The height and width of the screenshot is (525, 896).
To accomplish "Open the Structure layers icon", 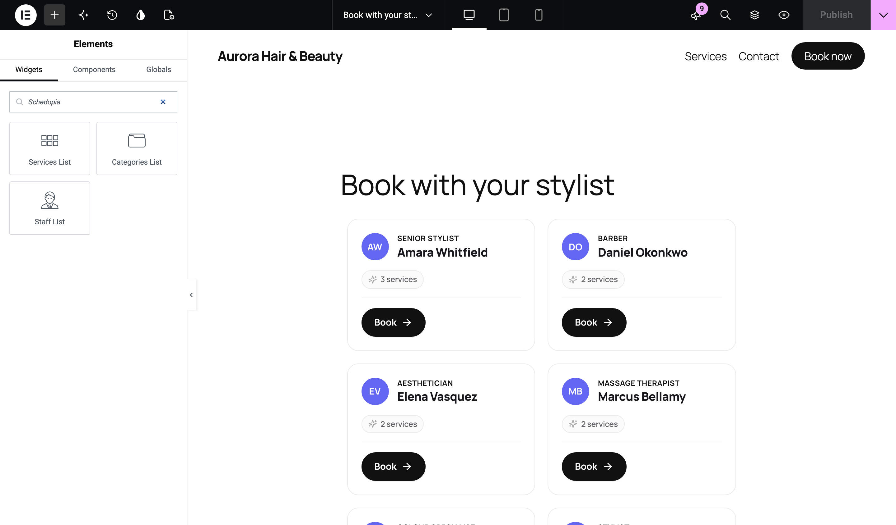I will tap(754, 15).
